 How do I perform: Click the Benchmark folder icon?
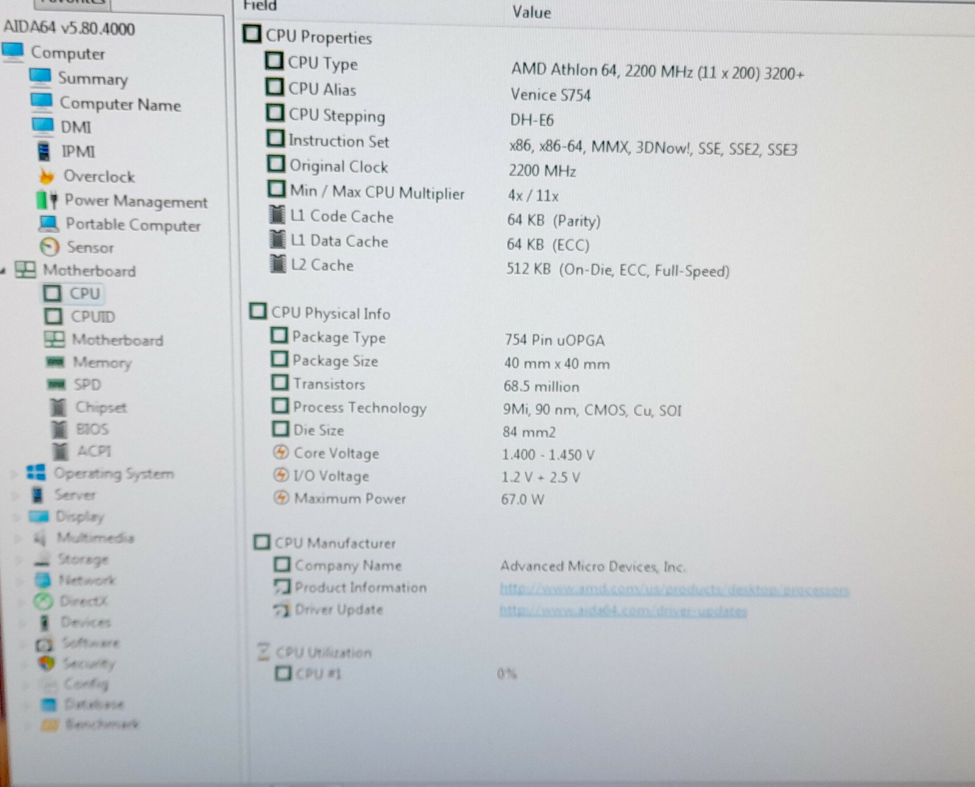(x=50, y=725)
